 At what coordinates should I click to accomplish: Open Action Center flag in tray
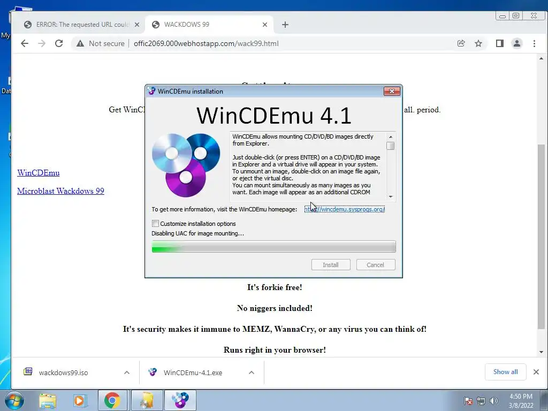(x=468, y=401)
